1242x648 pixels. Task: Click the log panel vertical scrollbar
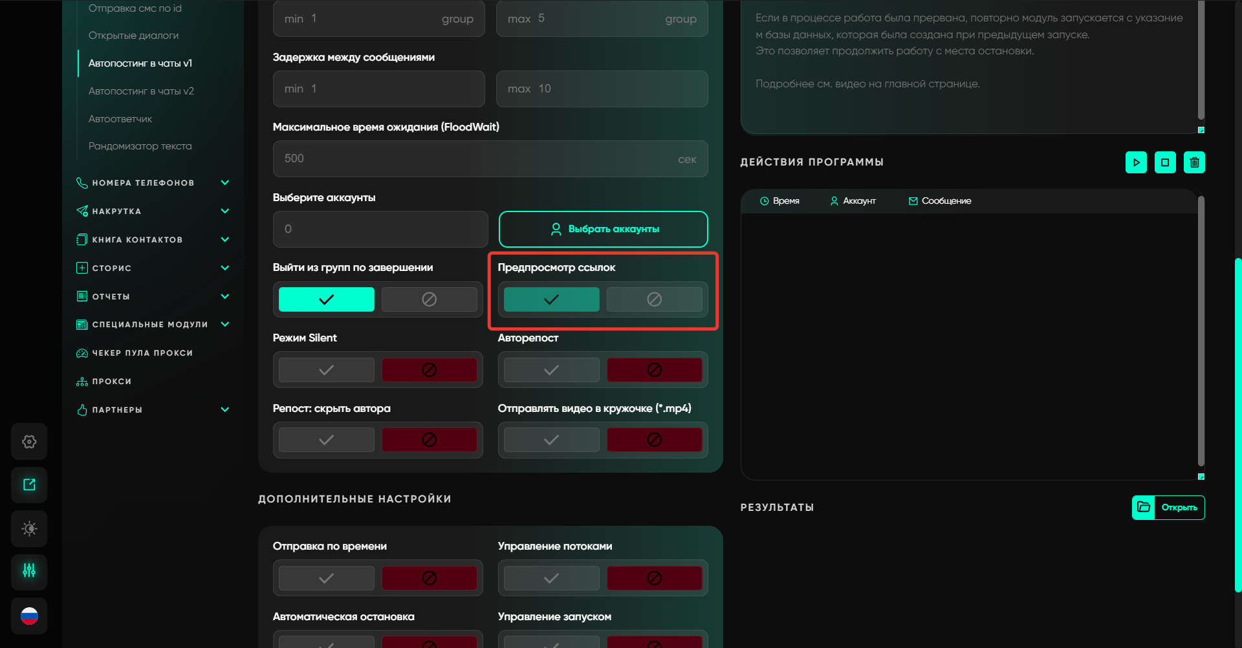click(x=1201, y=330)
